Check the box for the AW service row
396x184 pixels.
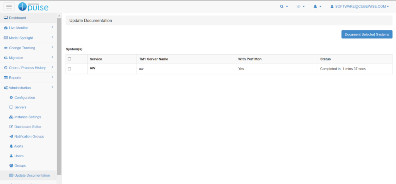70,69
